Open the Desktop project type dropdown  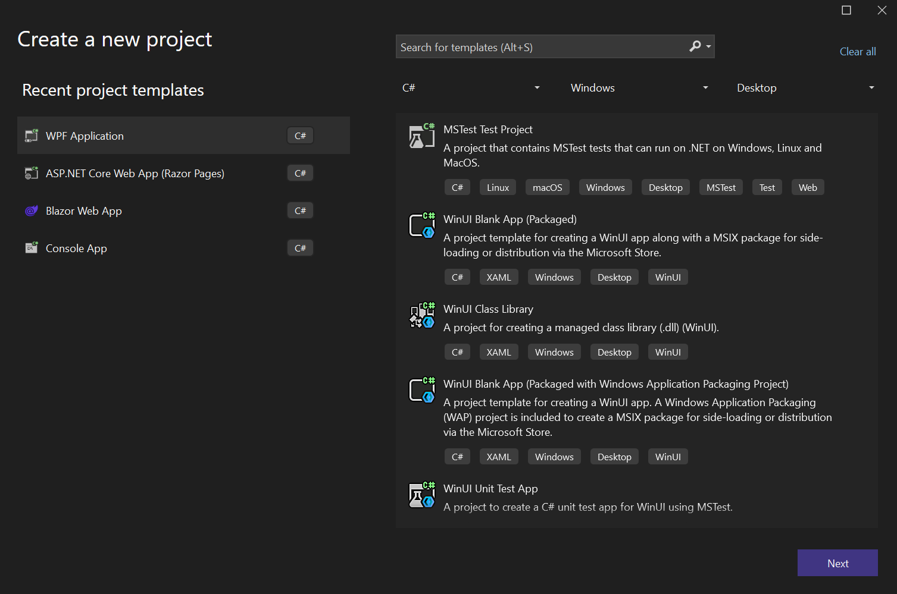coord(805,87)
